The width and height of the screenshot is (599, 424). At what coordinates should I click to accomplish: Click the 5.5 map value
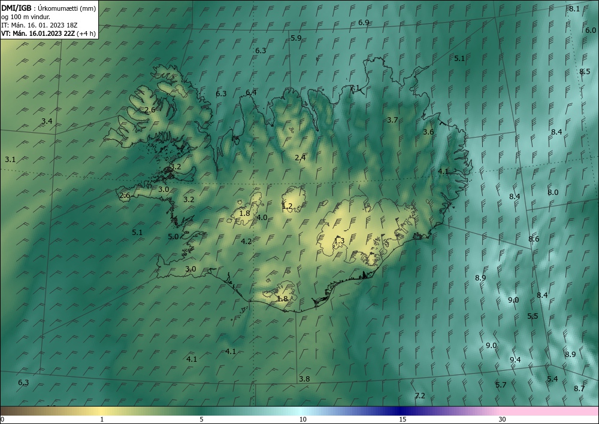pyautogui.click(x=533, y=316)
